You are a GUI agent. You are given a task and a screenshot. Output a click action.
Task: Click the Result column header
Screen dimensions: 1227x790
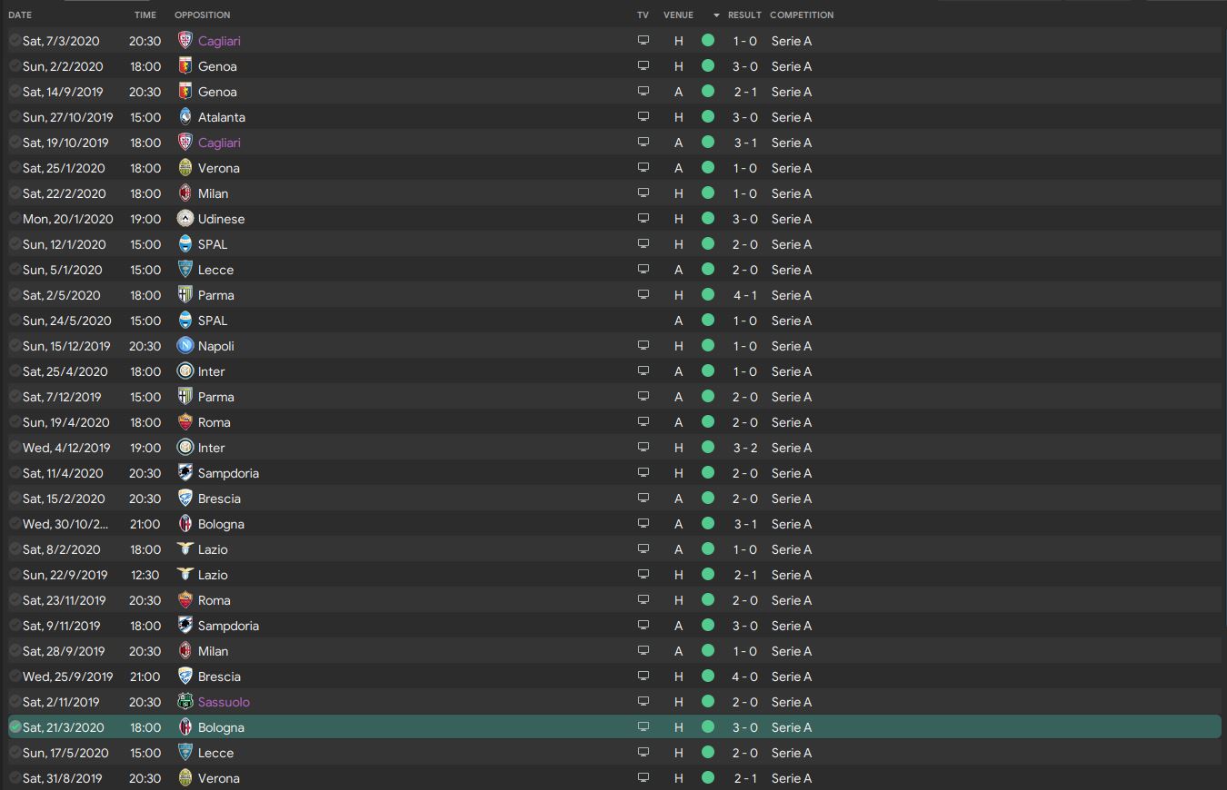744,15
